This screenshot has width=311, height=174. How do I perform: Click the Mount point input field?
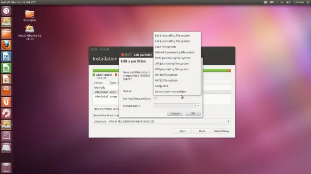tap(175, 106)
